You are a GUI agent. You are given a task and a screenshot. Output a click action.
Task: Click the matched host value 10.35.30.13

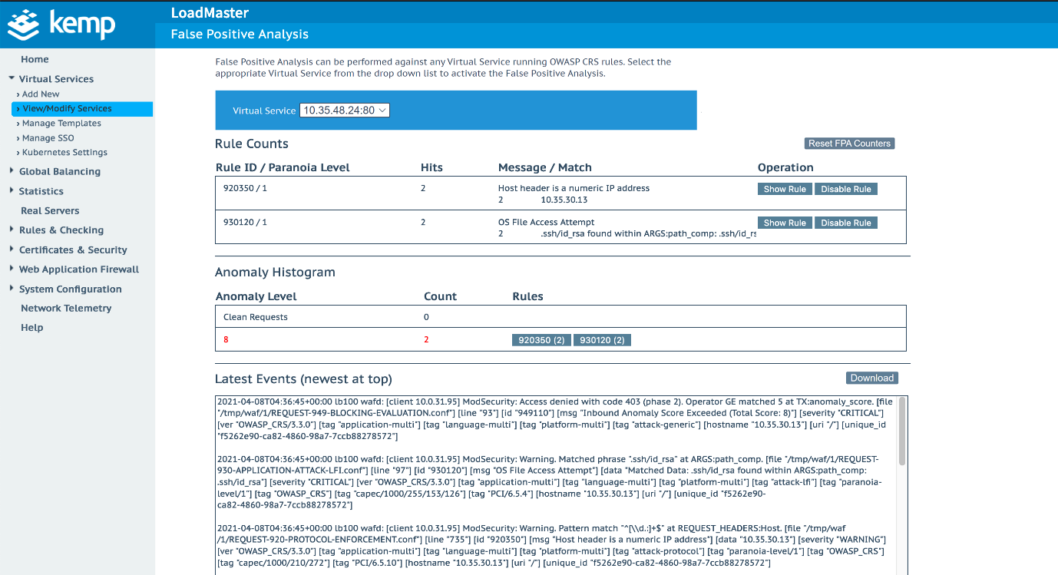pos(564,200)
